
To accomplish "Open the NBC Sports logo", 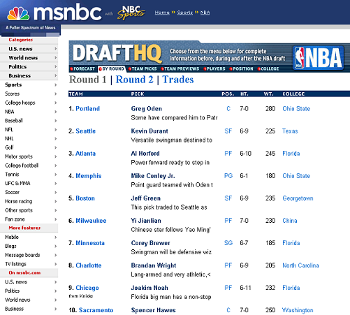I will coord(131,13).
